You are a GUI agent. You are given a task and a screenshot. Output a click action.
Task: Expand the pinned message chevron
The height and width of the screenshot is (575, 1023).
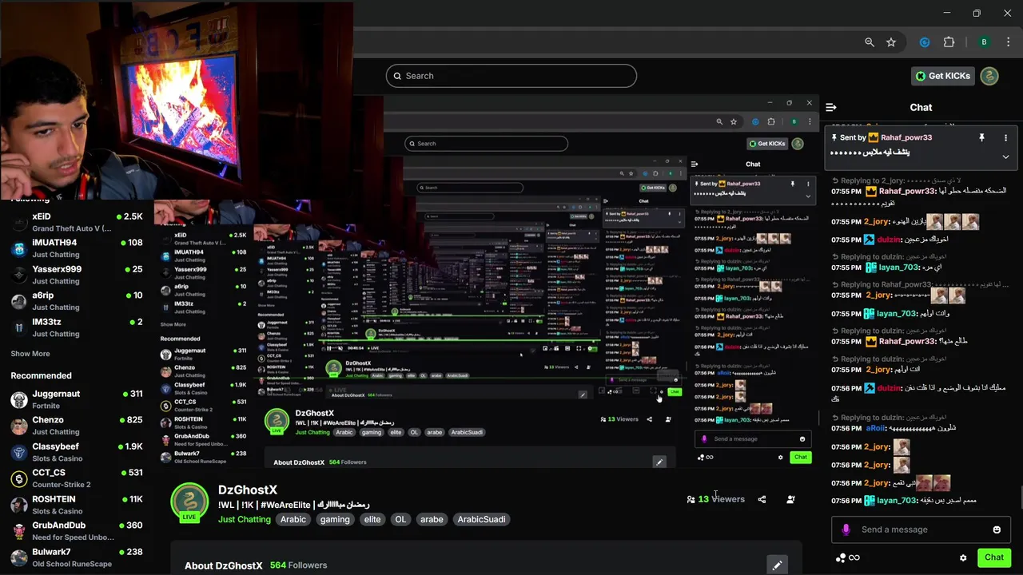pyautogui.click(x=1005, y=157)
